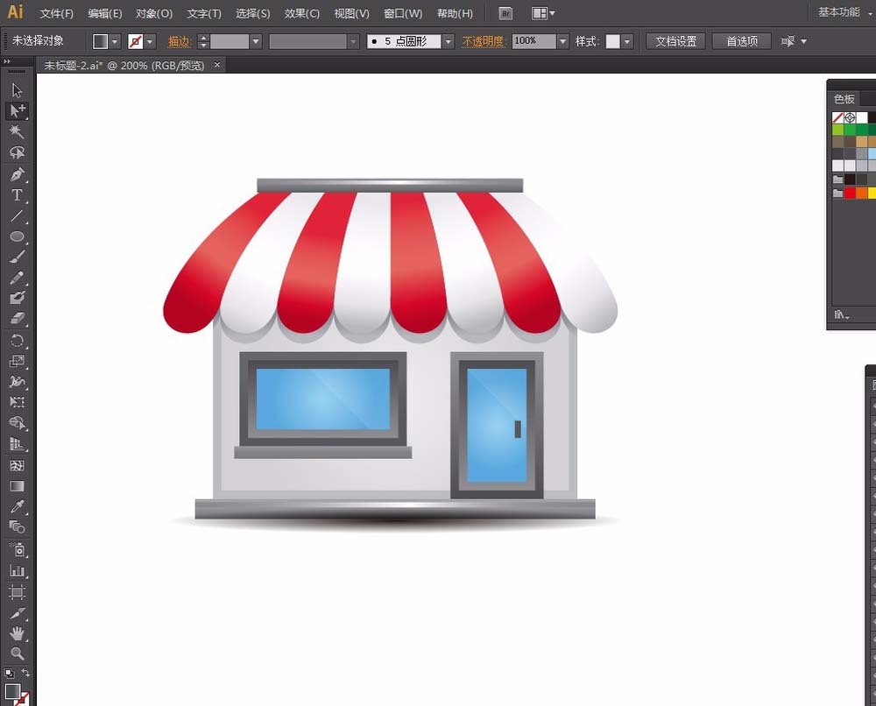This screenshot has width=876, height=706.
Task: Select the Rotate tool
Action: pyautogui.click(x=17, y=340)
